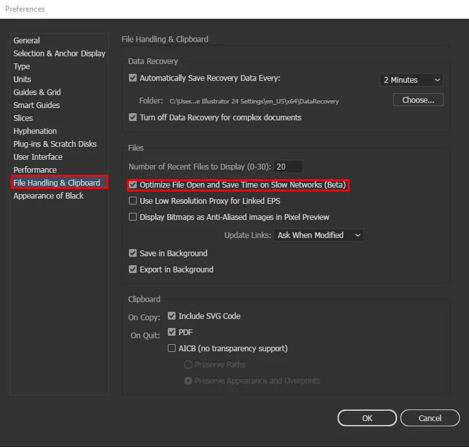Toggle the PDF clipboard checkbox
Screen dimensions: 469x447
pyautogui.click(x=172, y=332)
